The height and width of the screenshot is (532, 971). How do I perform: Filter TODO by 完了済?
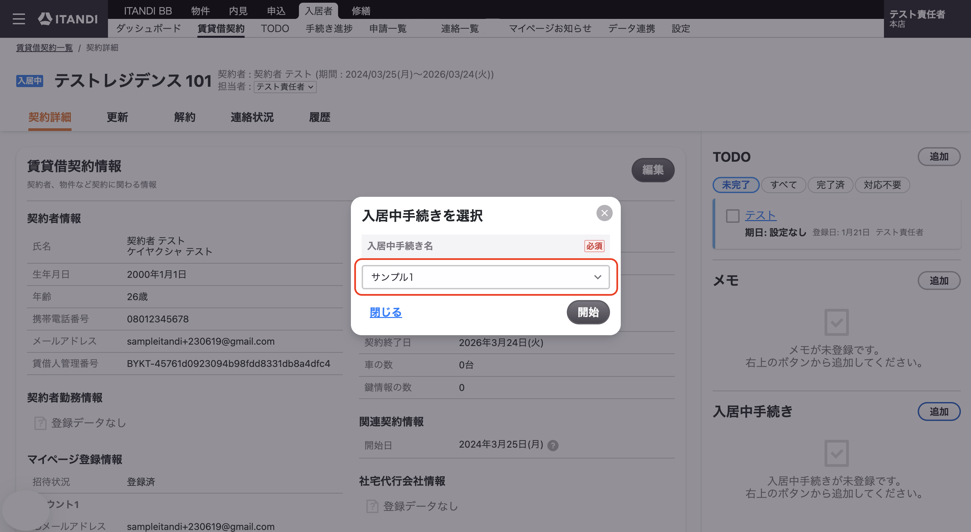pyautogui.click(x=830, y=185)
